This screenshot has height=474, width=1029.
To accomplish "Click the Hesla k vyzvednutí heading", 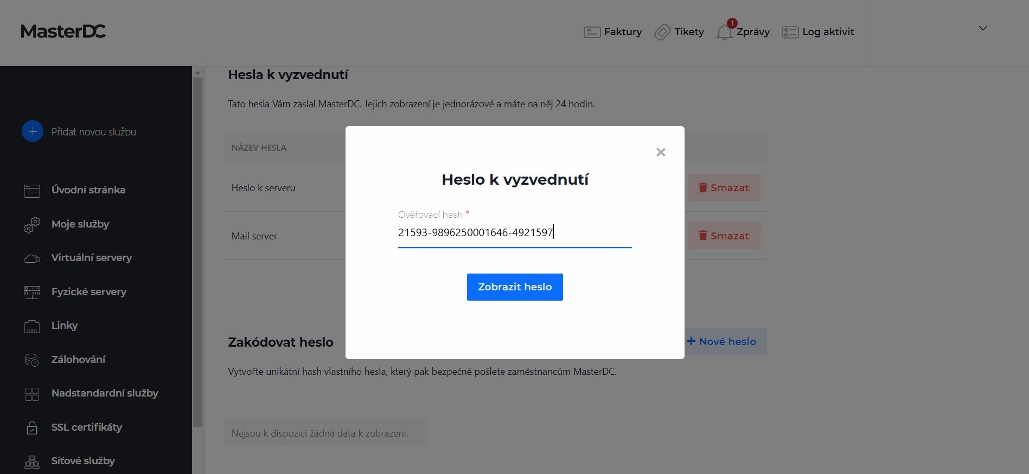I will [288, 75].
